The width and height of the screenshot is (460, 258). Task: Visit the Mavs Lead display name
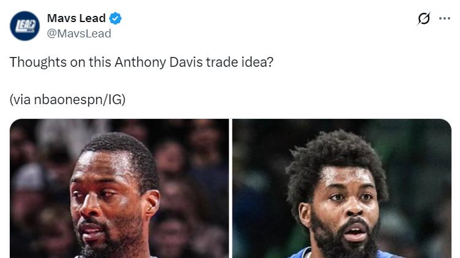pos(76,18)
